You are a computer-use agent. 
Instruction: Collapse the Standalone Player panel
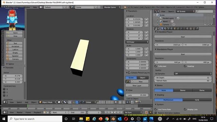156,49
